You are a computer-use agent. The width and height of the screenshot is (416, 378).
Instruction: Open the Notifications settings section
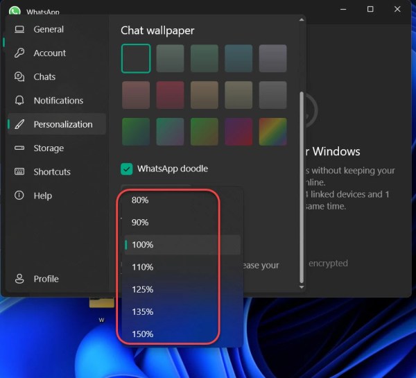point(57,101)
